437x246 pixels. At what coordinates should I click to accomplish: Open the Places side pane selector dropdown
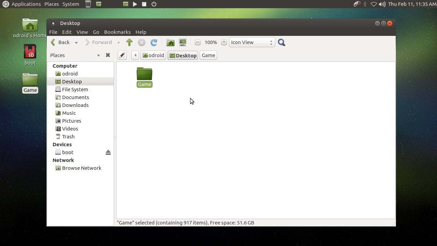pyautogui.click(x=98, y=55)
